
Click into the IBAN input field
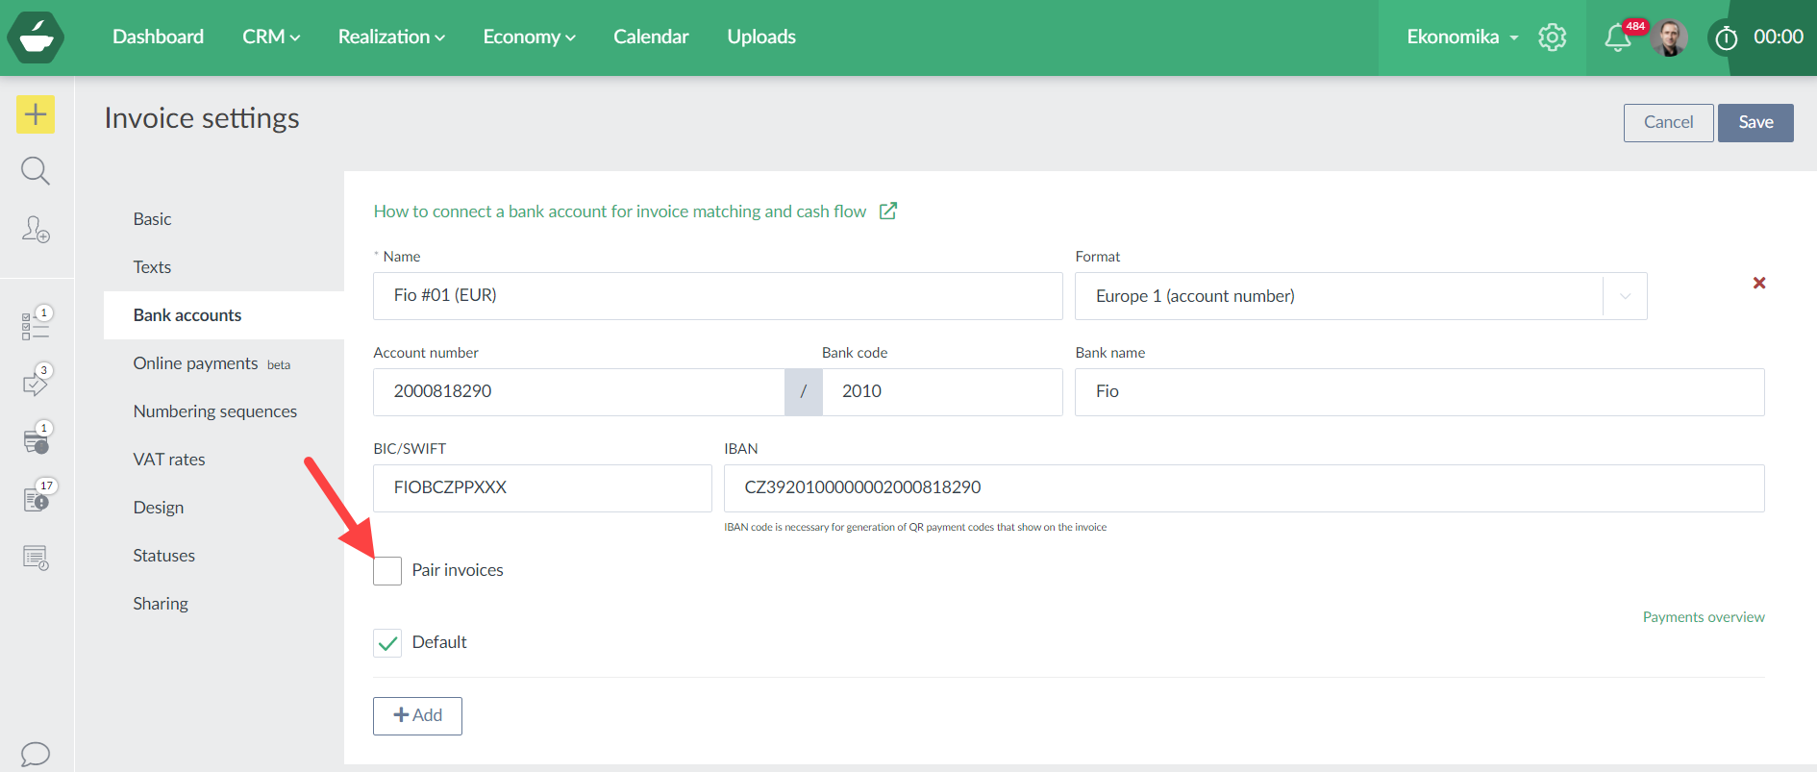[x=1243, y=488]
